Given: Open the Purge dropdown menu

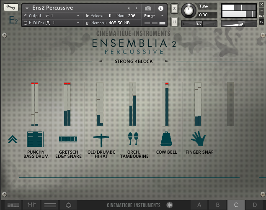Looking at the screenshot, I should [163, 16].
